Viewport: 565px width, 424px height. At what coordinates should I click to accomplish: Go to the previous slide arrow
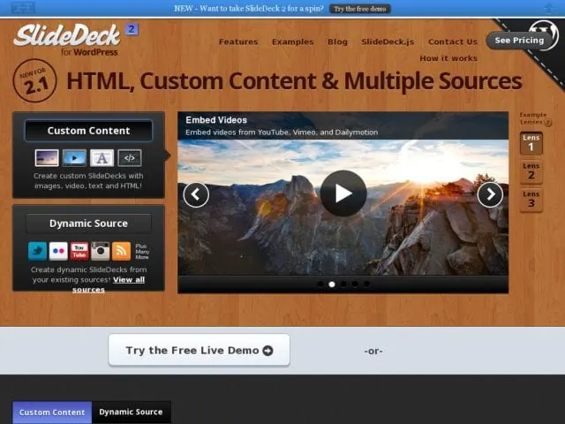click(x=196, y=194)
